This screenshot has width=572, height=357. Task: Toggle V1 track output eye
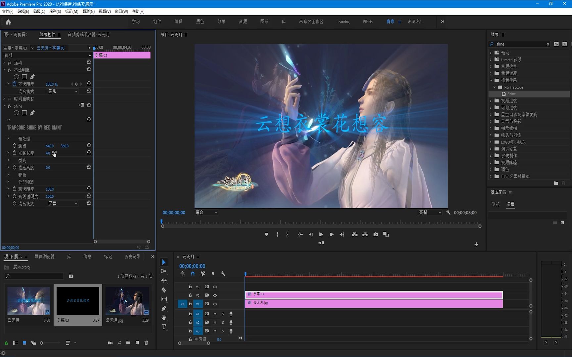pos(215,304)
